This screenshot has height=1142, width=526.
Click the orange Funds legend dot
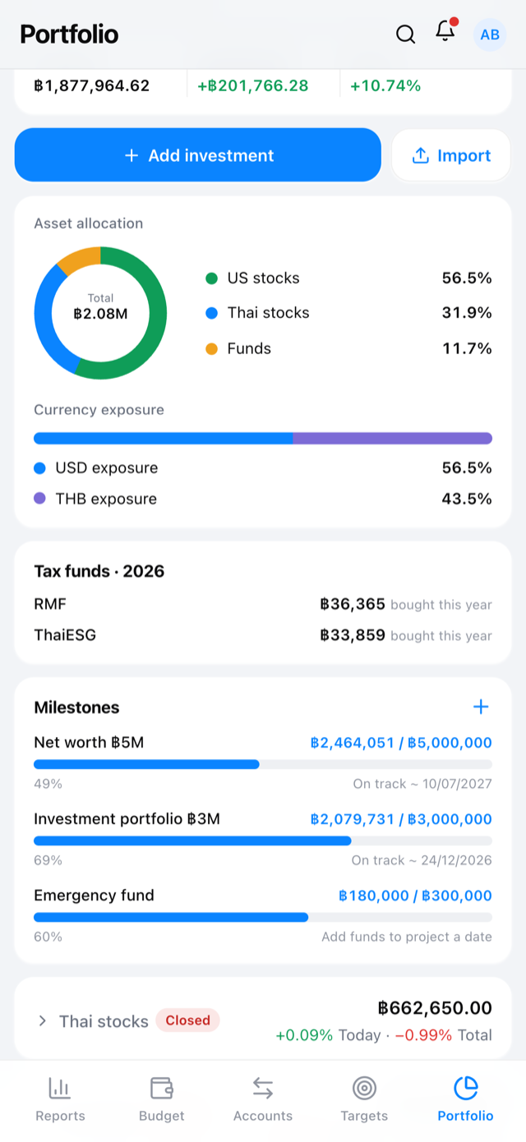211,348
